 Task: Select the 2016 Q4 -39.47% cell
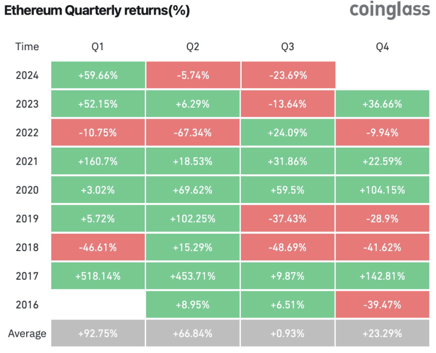coord(382,305)
